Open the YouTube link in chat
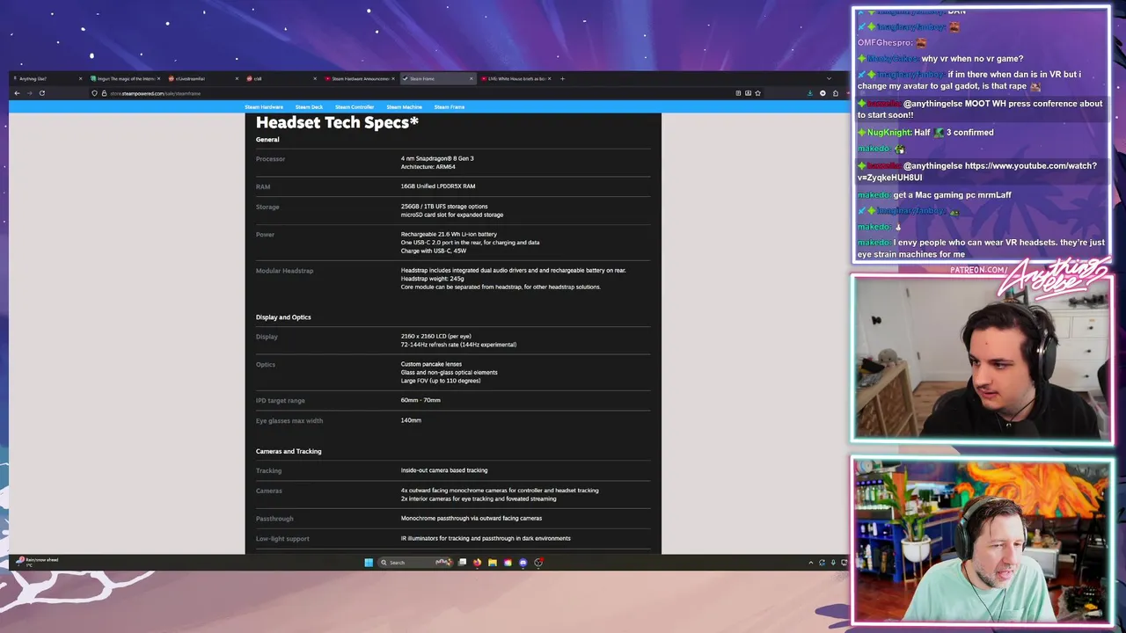 pos(976,171)
